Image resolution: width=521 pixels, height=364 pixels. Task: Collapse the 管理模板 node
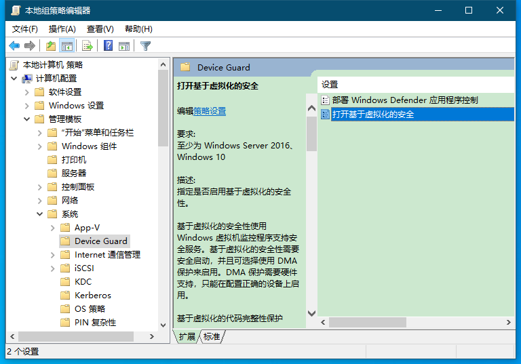tap(27, 119)
